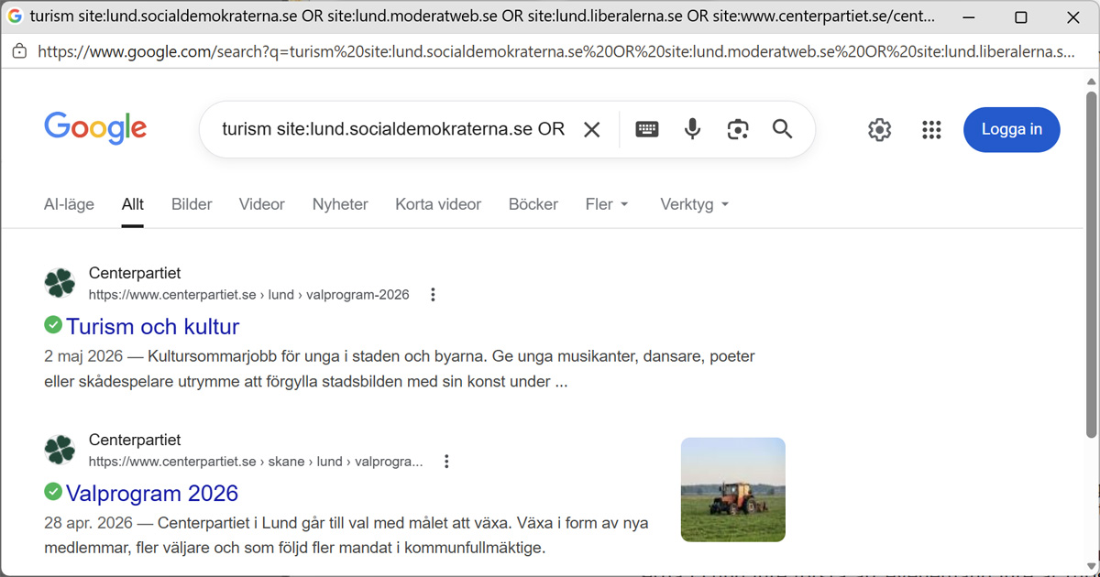1100x577 pixels.
Task: Click the Centerpartiet site name above Valprogram 2026
Action: pos(135,440)
